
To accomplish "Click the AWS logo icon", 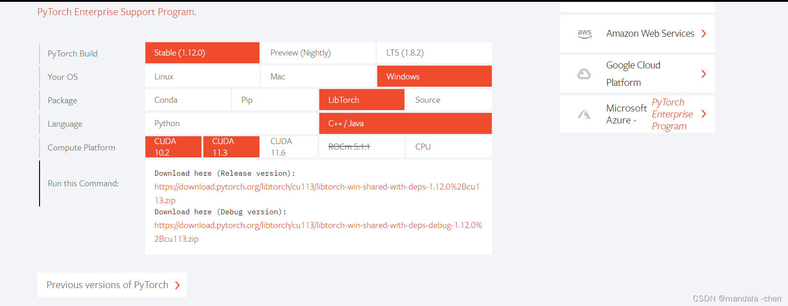I will pyautogui.click(x=585, y=33).
